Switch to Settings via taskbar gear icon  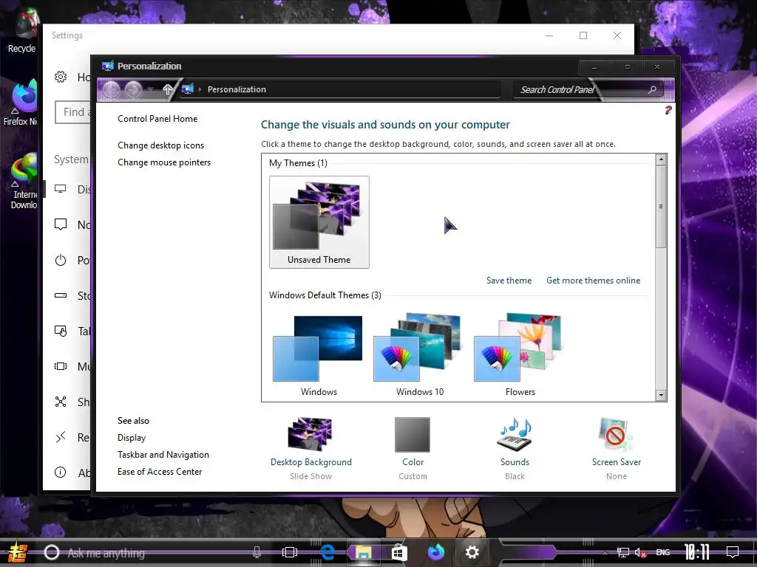tap(472, 552)
